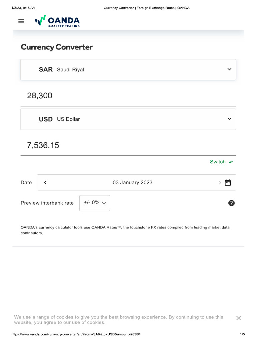This screenshot has height=342, width=256.
Task: Click the 03 January 2023 date field
Action: pos(132,183)
